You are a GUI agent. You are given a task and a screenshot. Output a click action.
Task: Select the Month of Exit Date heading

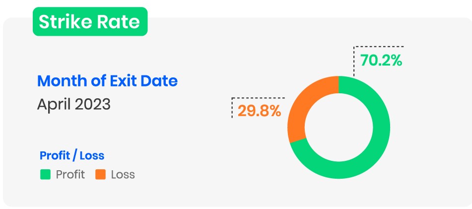pyautogui.click(x=107, y=80)
